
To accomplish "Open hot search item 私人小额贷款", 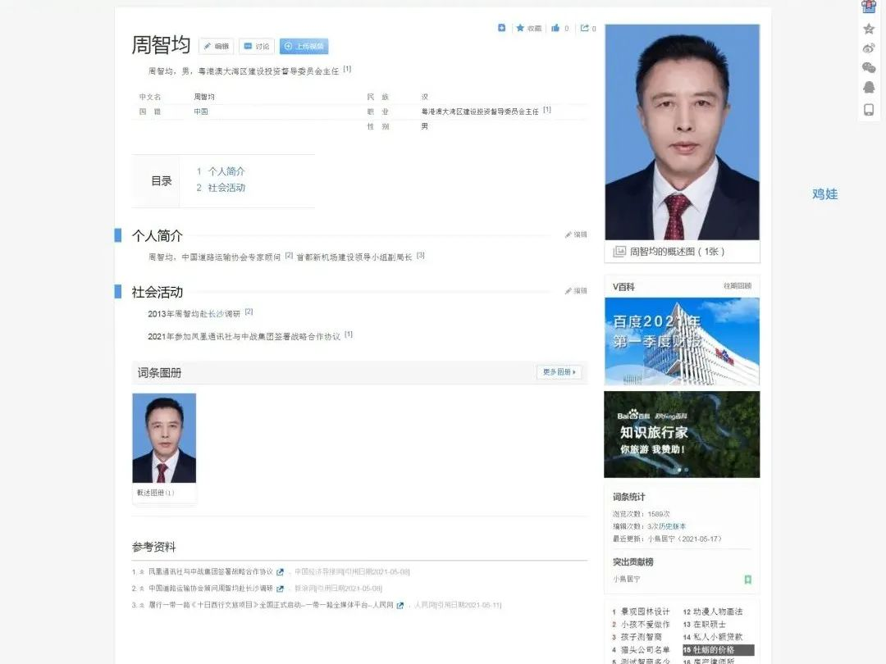I will 718,637.
